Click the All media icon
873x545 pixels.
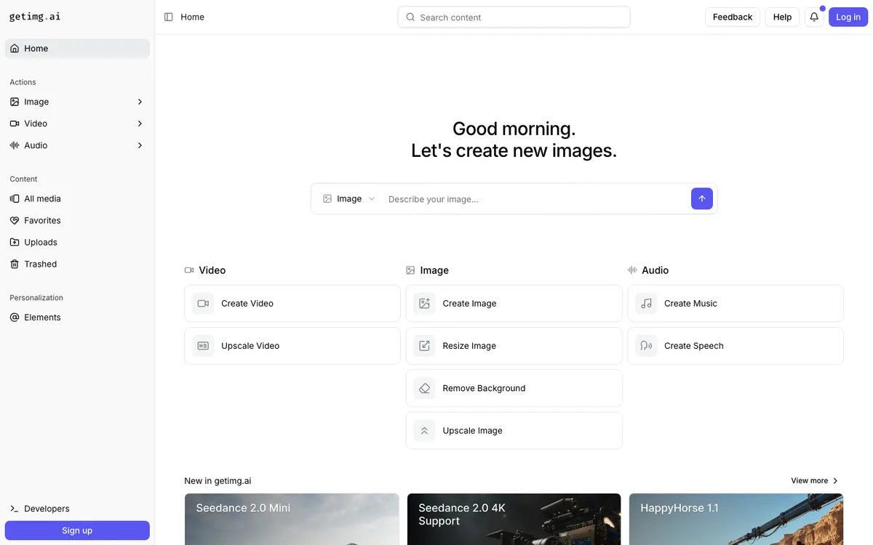(15, 198)
